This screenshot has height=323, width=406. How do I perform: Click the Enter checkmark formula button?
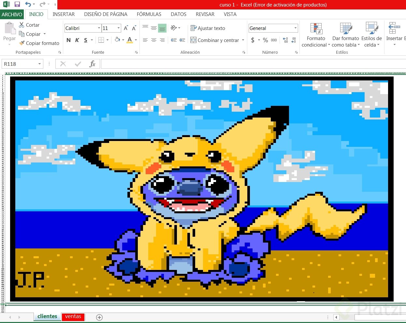click(x=78, y=64)
